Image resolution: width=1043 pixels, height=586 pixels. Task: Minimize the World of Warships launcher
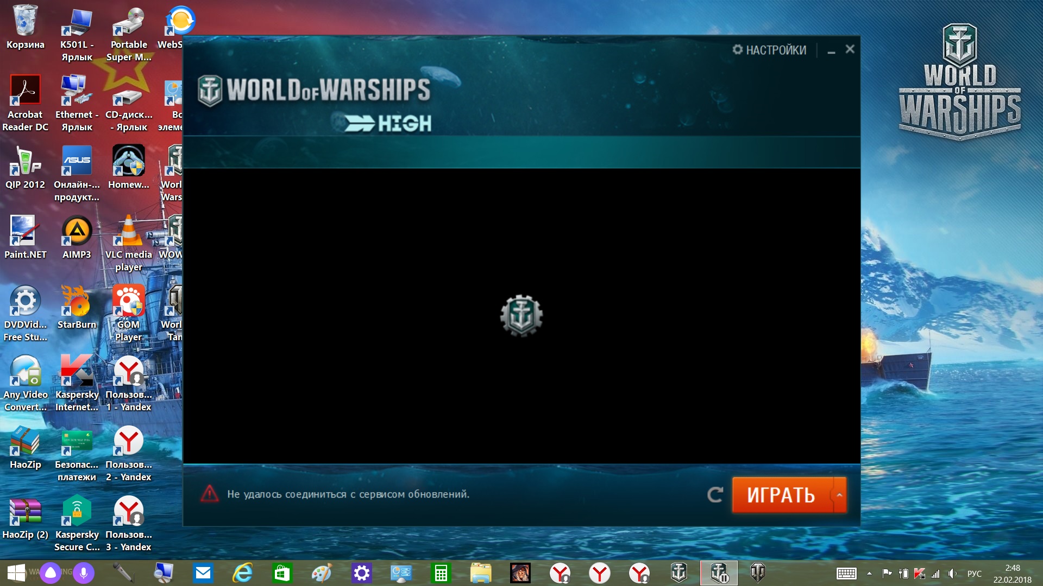(x=831, y=50)
